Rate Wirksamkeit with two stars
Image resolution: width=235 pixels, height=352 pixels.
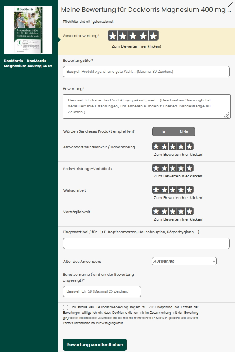164,190
